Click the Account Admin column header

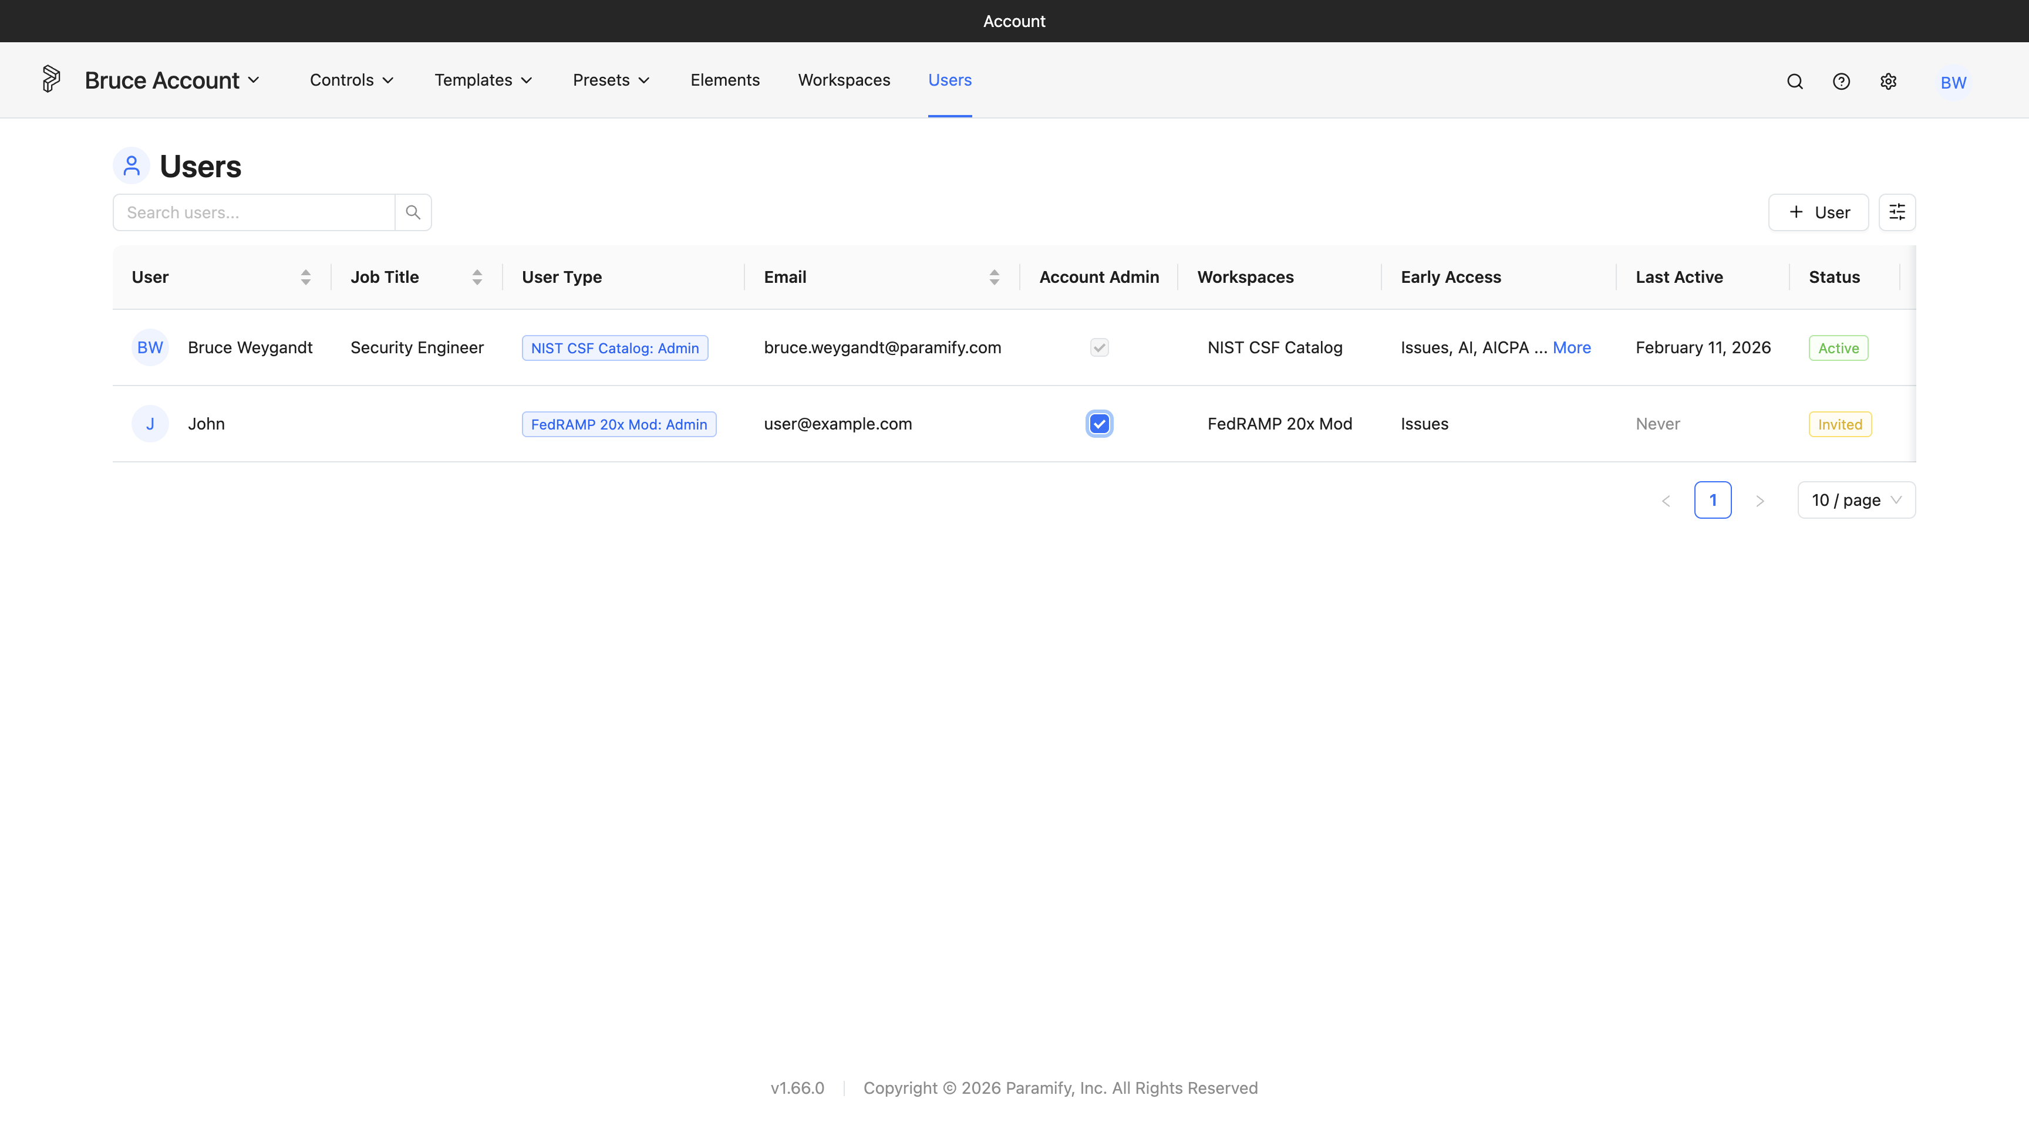(x=1099, y=277)
